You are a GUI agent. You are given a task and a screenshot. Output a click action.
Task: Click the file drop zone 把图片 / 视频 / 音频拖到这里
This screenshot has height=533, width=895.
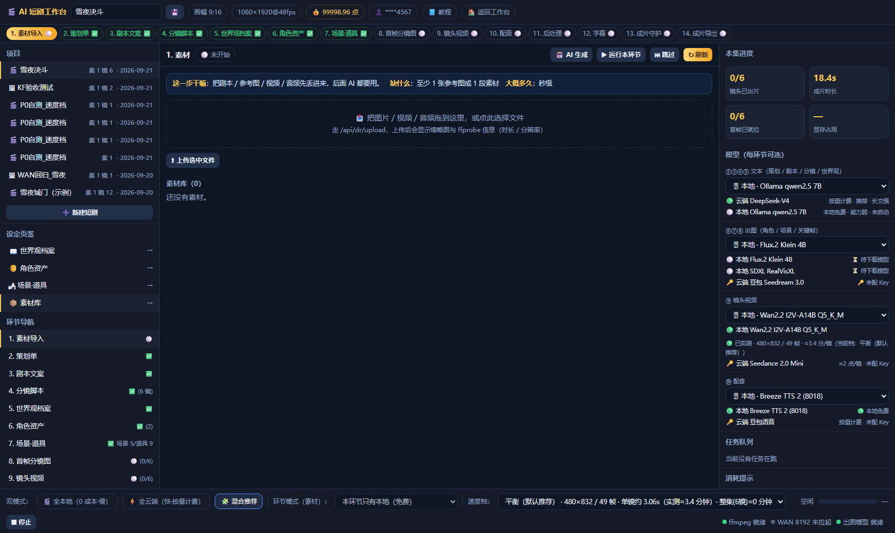439,124
